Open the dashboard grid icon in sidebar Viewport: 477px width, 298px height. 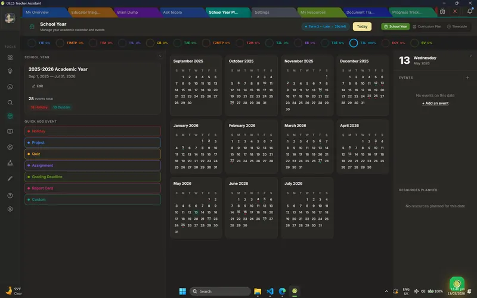pos(10,58)
